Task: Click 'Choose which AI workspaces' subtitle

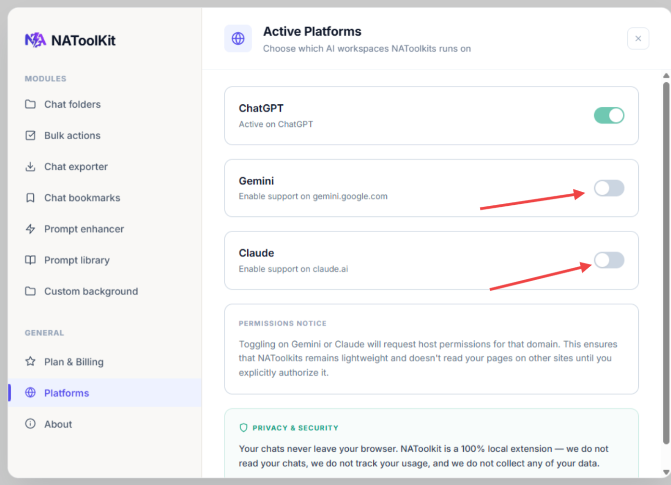Action: 367,49
